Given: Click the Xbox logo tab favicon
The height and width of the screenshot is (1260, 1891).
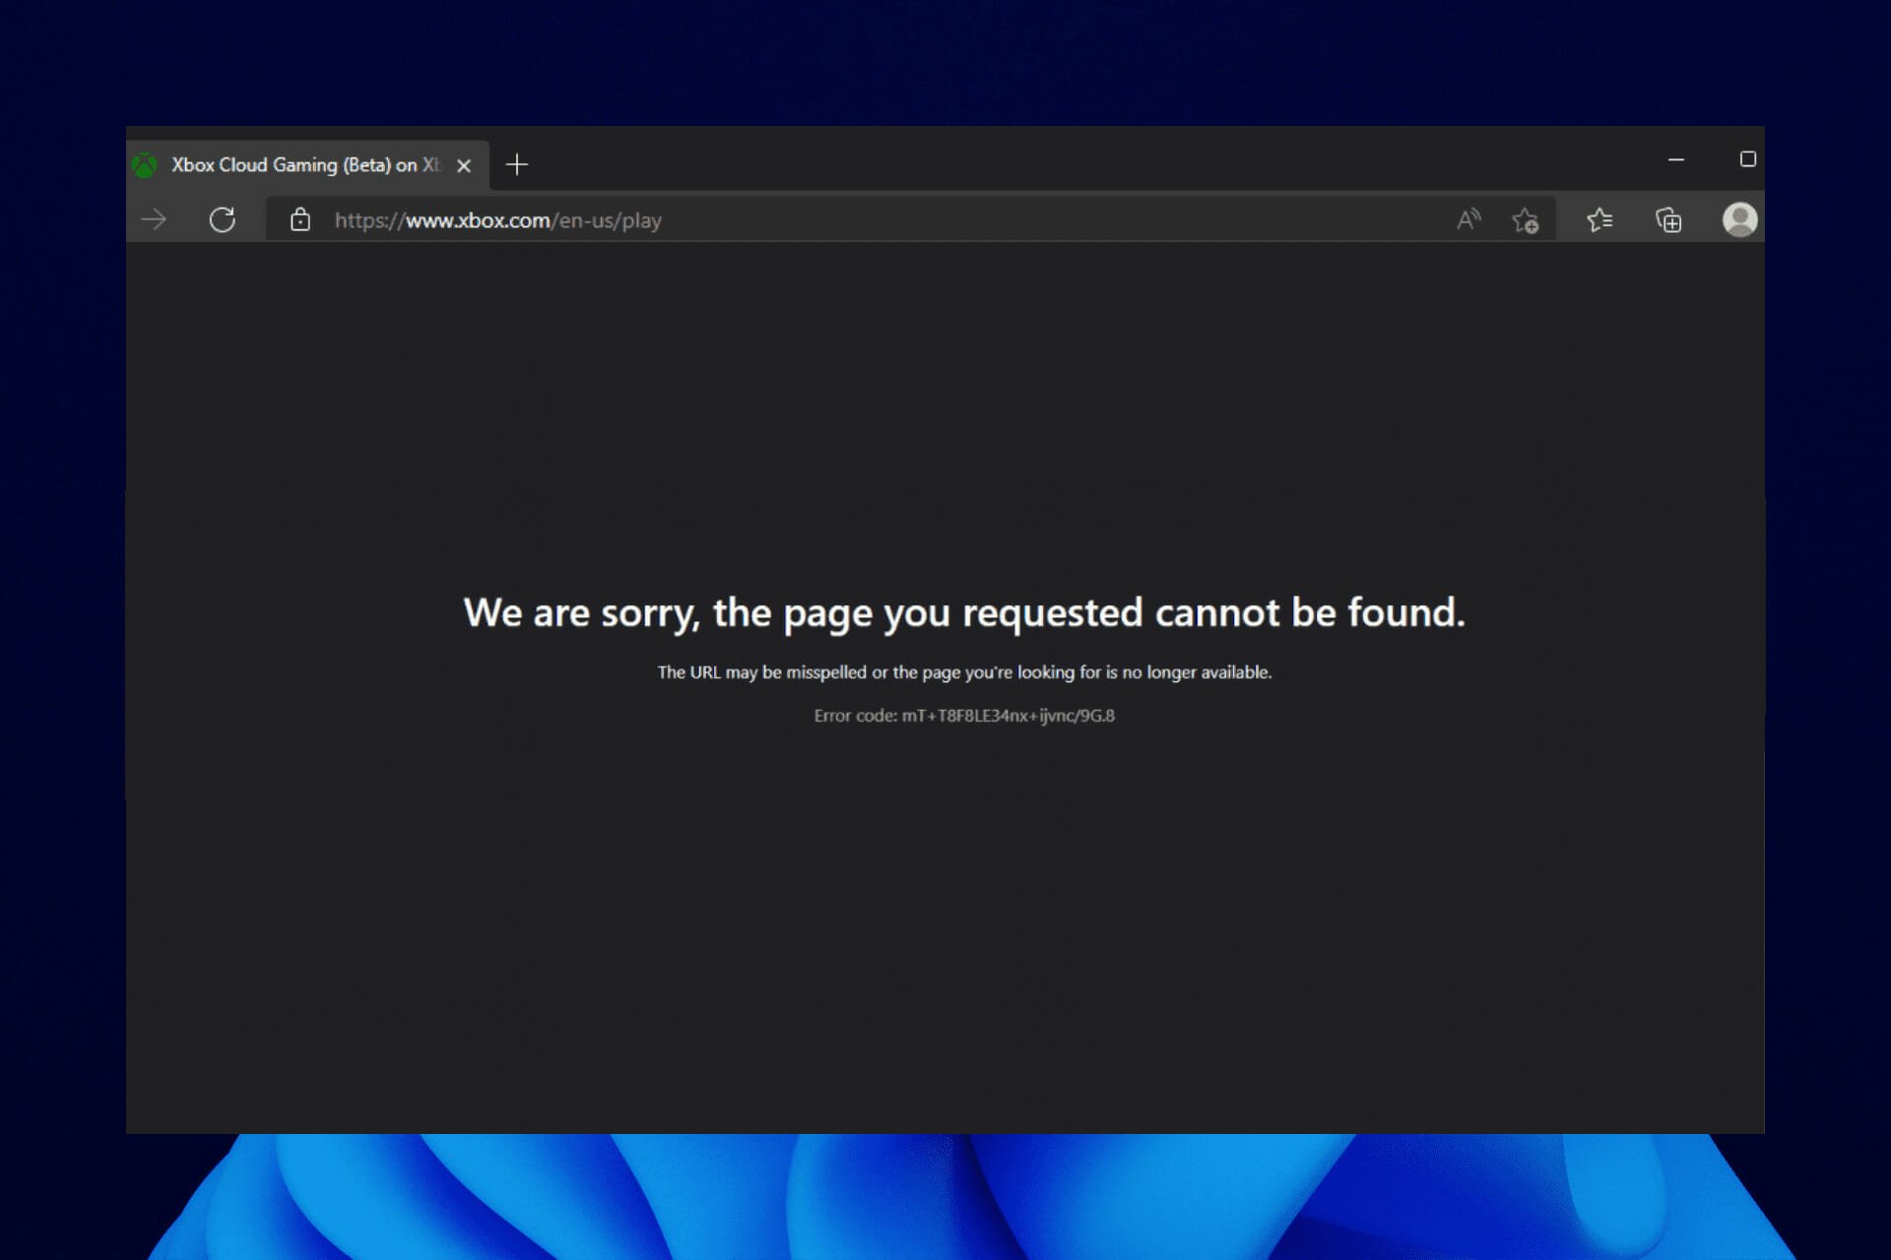Looking at the screenshot, I should (x=146, y=165).
